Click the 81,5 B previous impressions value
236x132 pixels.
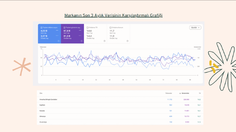tap(67, 36)
